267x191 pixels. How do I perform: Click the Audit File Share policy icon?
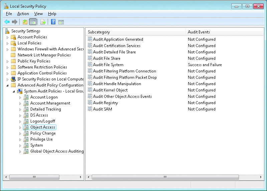pos(90,58)
